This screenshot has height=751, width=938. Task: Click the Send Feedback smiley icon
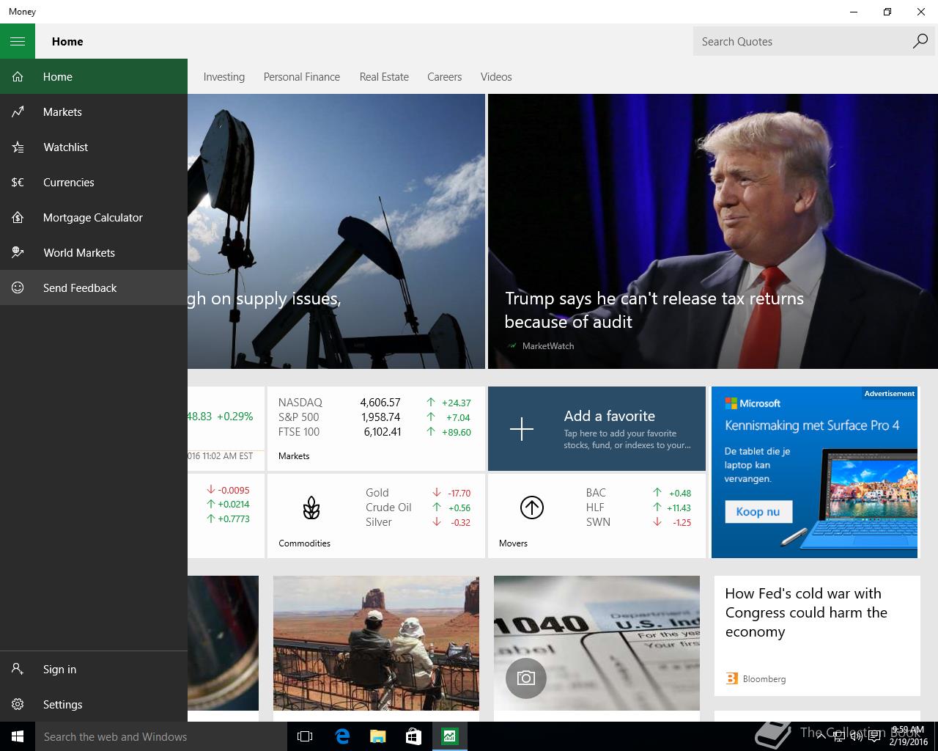(18, 287)
